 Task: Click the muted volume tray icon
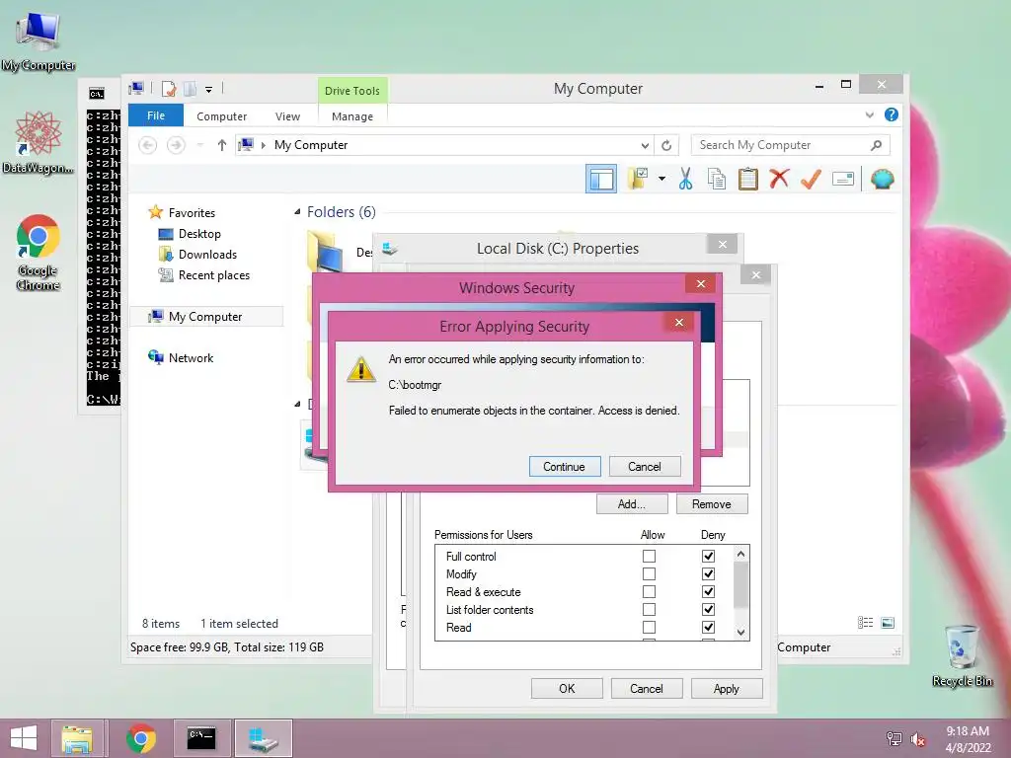point(917,739)
